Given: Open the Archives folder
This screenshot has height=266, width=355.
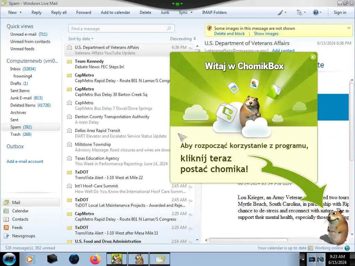Looking at the screenshot, I should [x=18, y=113].
